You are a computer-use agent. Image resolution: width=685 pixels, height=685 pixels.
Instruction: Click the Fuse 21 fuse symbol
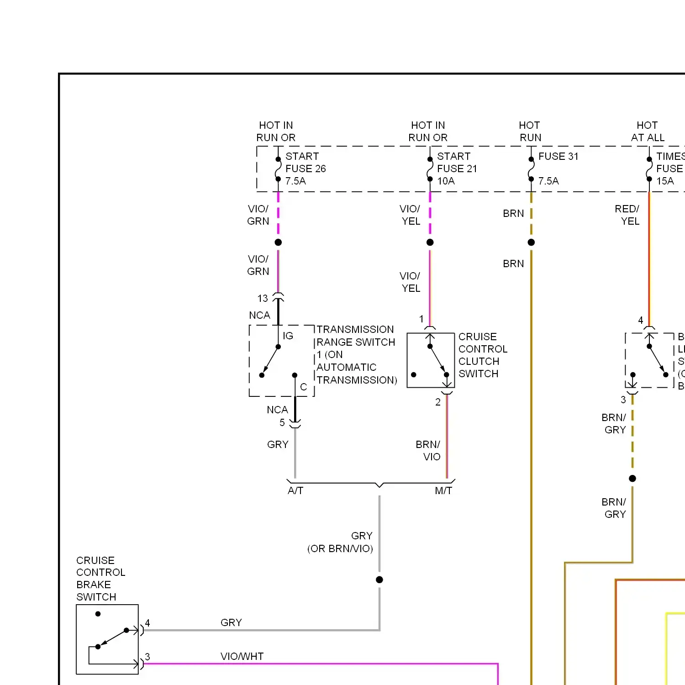pyautogui.click(x=430, y=169)
